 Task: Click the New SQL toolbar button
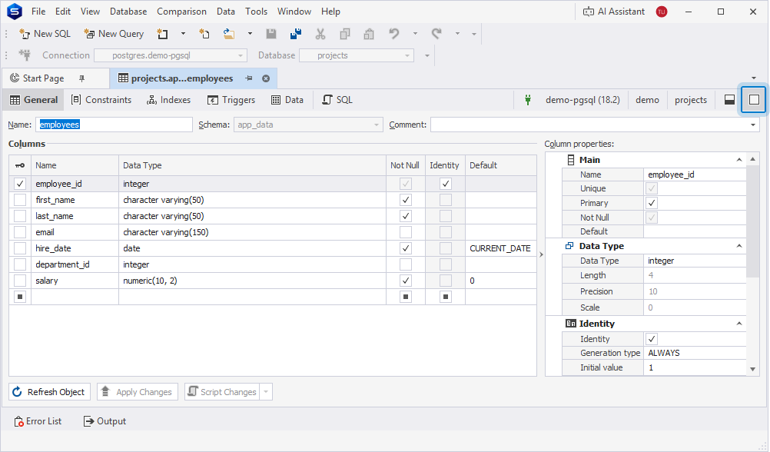tap(45, 34)
